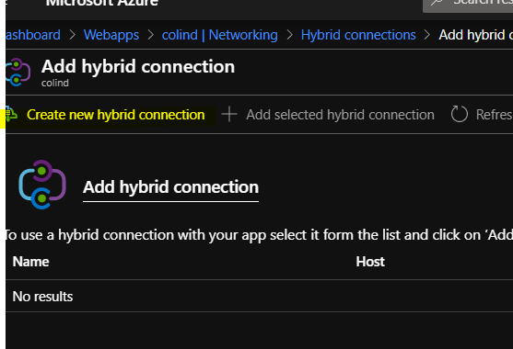This screenshot has width=513, height=349.
Task: Click the plus icon for Add selected
Action: (229, 115)
